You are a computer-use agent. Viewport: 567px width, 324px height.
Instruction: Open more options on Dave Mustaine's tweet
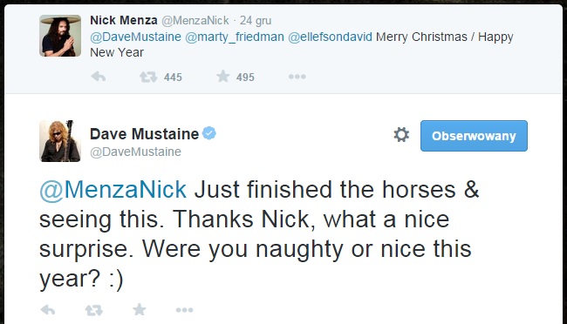click(x=184, y=310)
